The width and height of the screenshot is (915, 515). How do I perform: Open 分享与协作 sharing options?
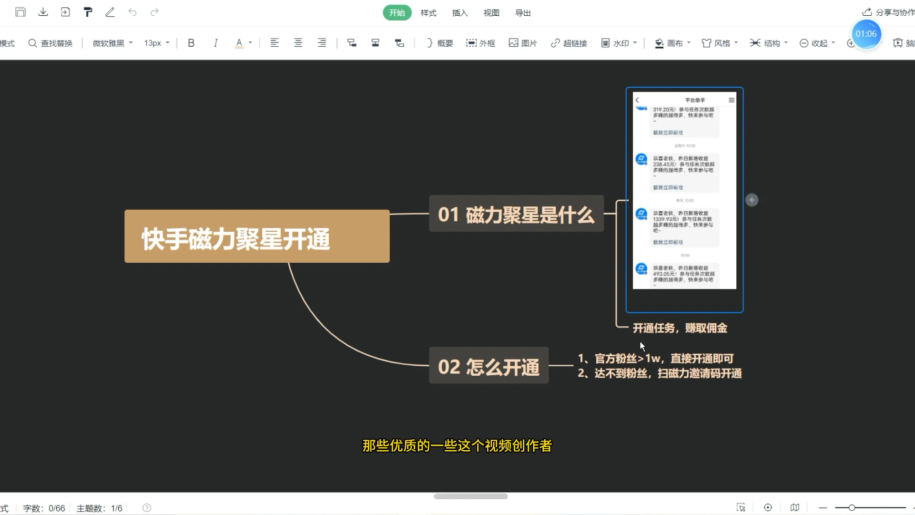889,12
